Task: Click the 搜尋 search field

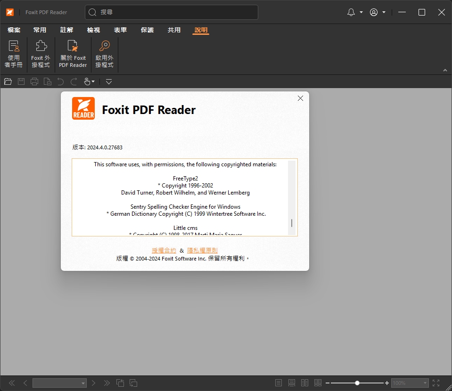Action: (172, 12)
